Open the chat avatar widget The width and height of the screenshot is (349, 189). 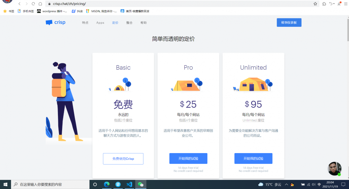pyautogui.click(x=335, y=168)
